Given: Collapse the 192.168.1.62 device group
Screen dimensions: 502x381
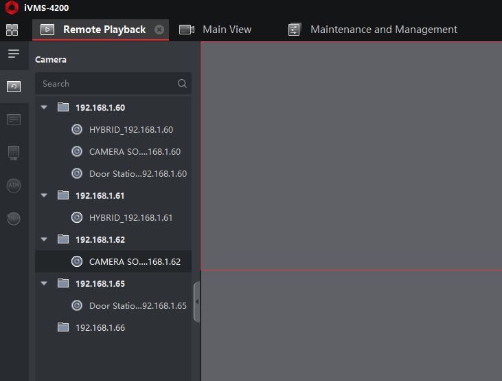Looking at the screenshot, I should click(x=45, y=239).
